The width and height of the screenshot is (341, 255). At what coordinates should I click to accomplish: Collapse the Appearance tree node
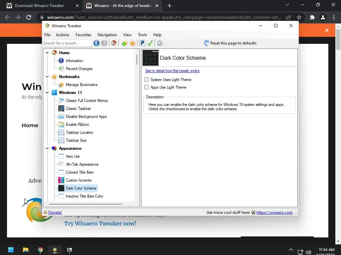pos(47,148)
